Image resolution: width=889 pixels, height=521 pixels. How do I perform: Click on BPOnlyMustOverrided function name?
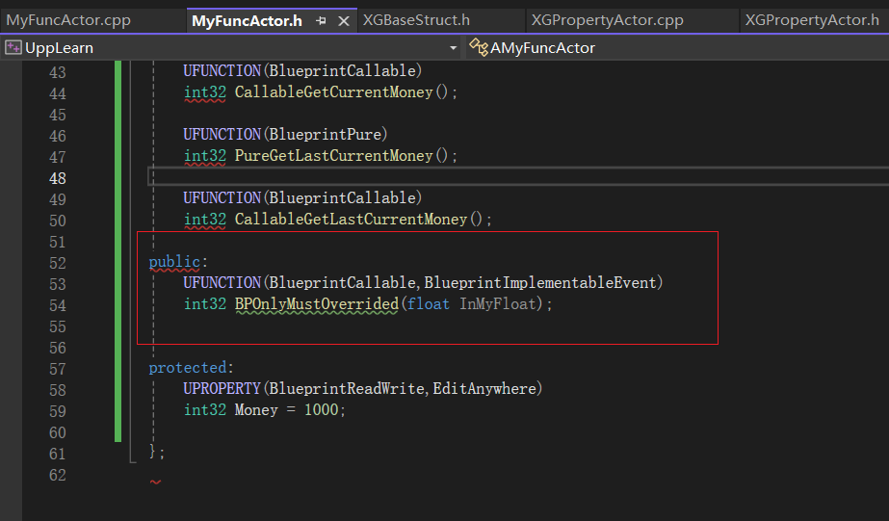(317, 304)
